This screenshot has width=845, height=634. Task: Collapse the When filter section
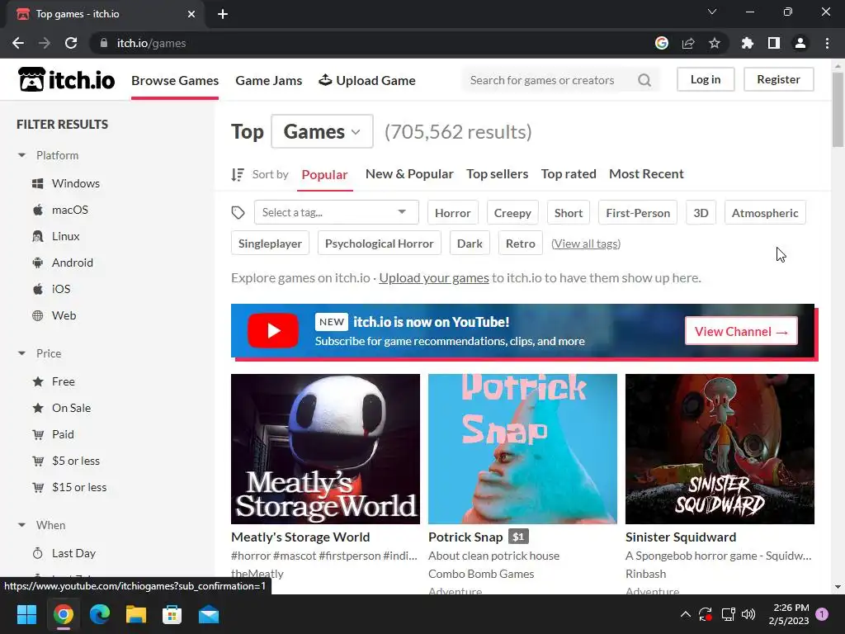pos(21,525)
